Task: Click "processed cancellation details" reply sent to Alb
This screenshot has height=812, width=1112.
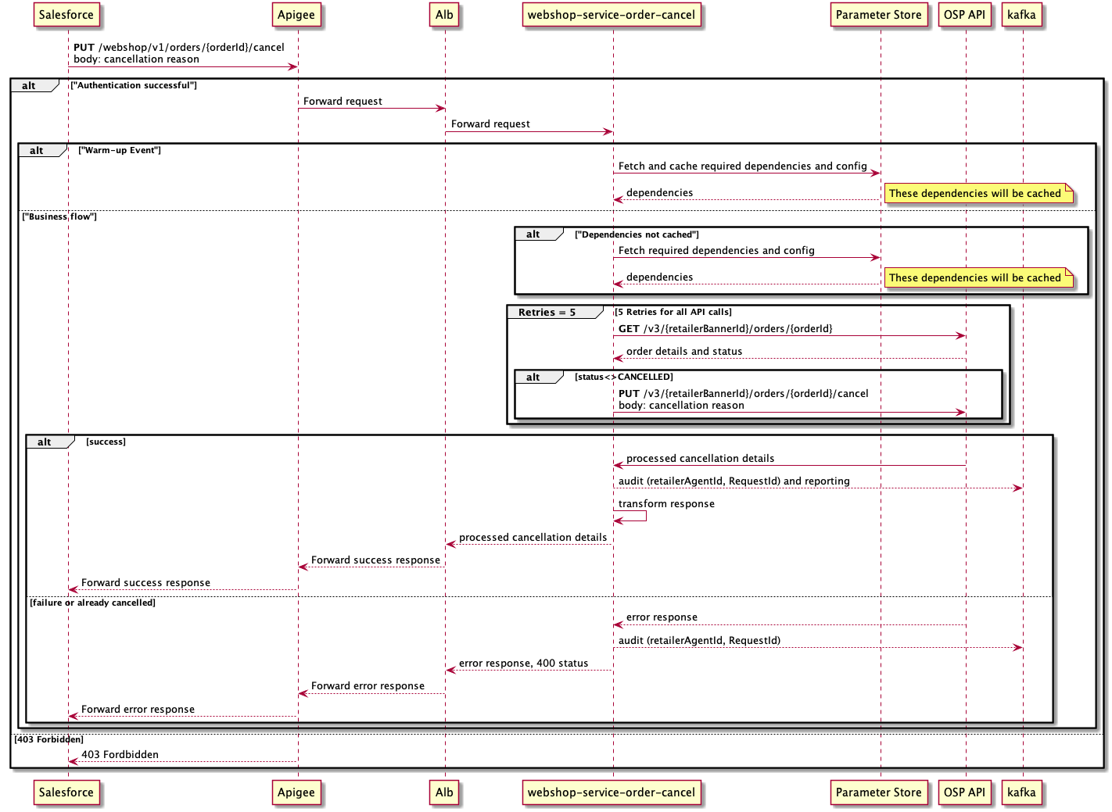Action: [533, 538]
